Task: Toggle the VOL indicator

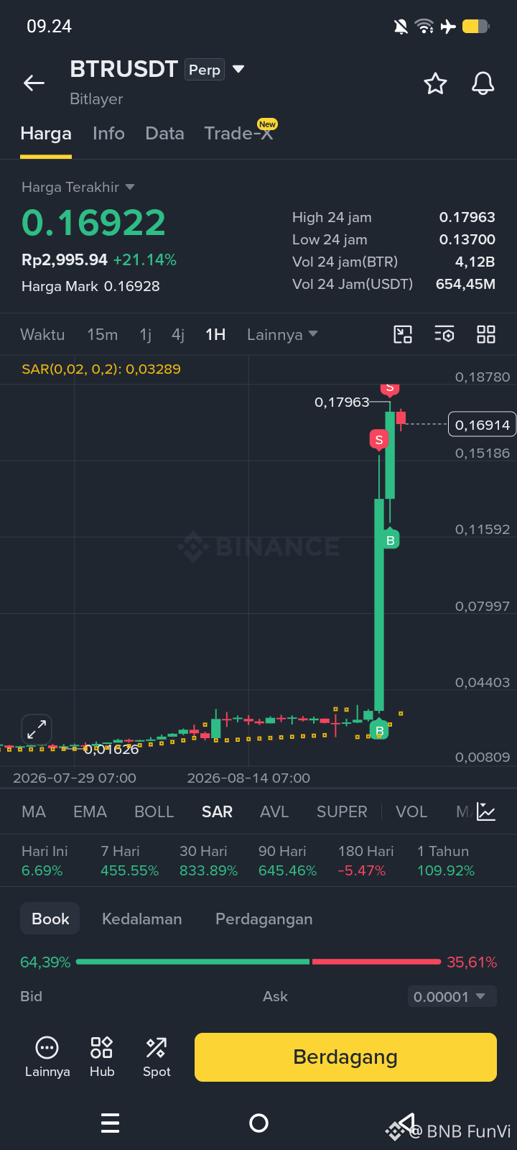Action: click(411, 811)
